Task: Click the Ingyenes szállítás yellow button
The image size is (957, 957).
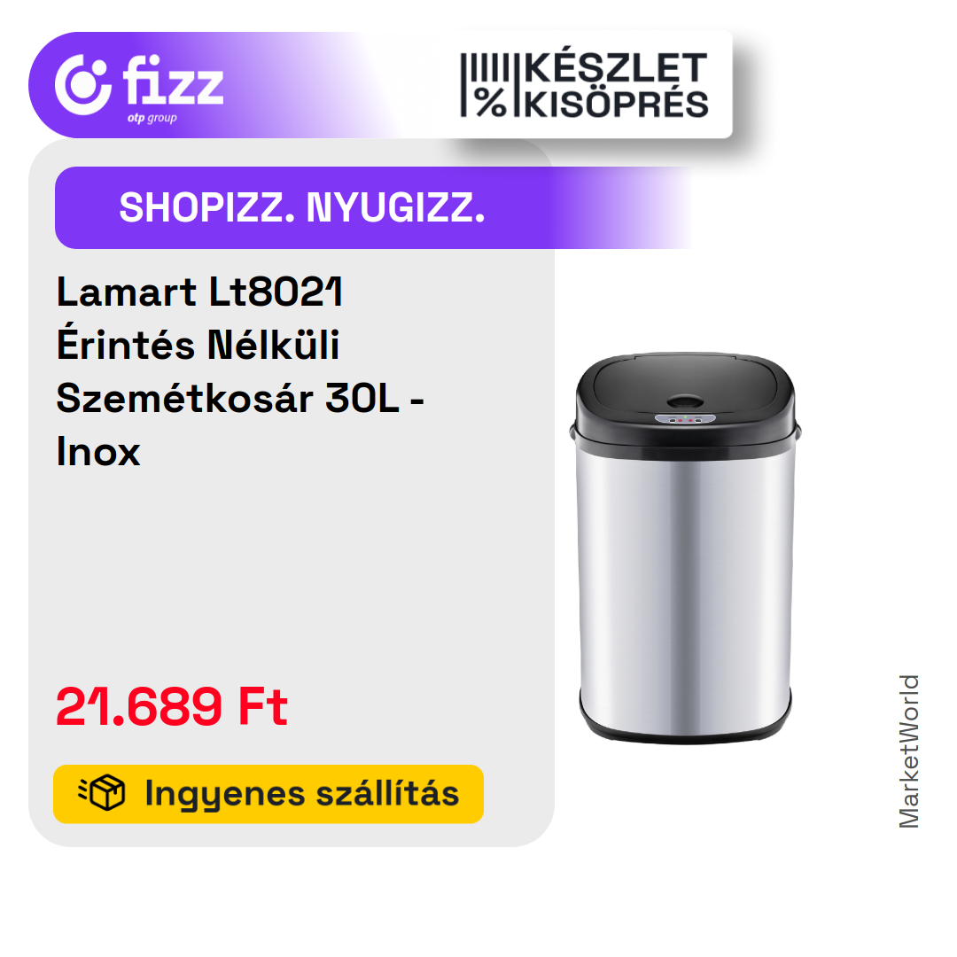Action: pos(268,794)
